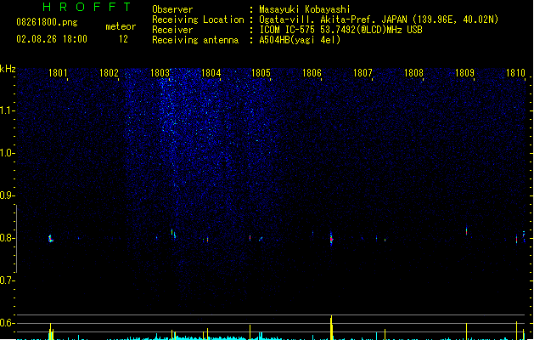534x340 pixels.
Task: Click the kHz axis unit label
Action: pos(8,69)
